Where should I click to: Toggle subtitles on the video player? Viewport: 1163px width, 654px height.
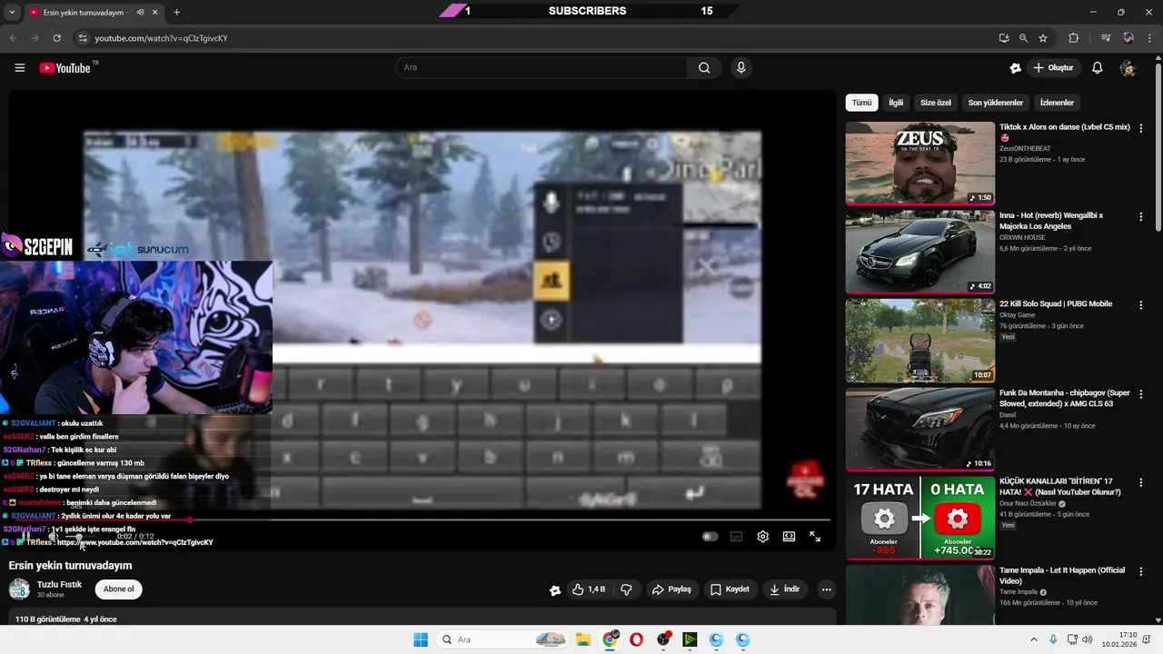[x=736, y=537]
